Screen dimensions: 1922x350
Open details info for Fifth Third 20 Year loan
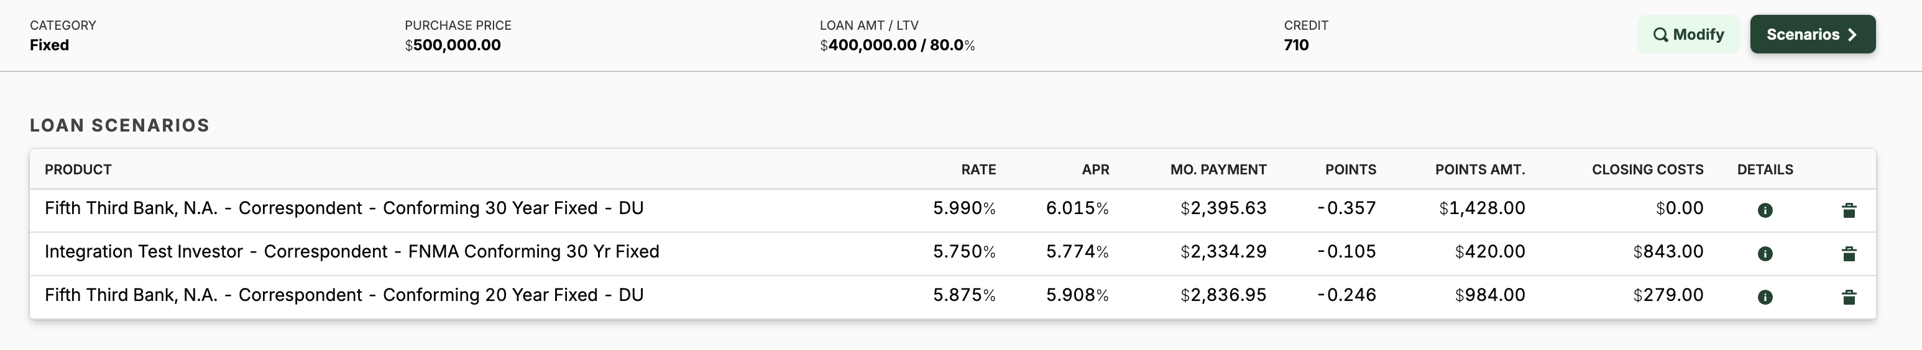(1765, 297)
